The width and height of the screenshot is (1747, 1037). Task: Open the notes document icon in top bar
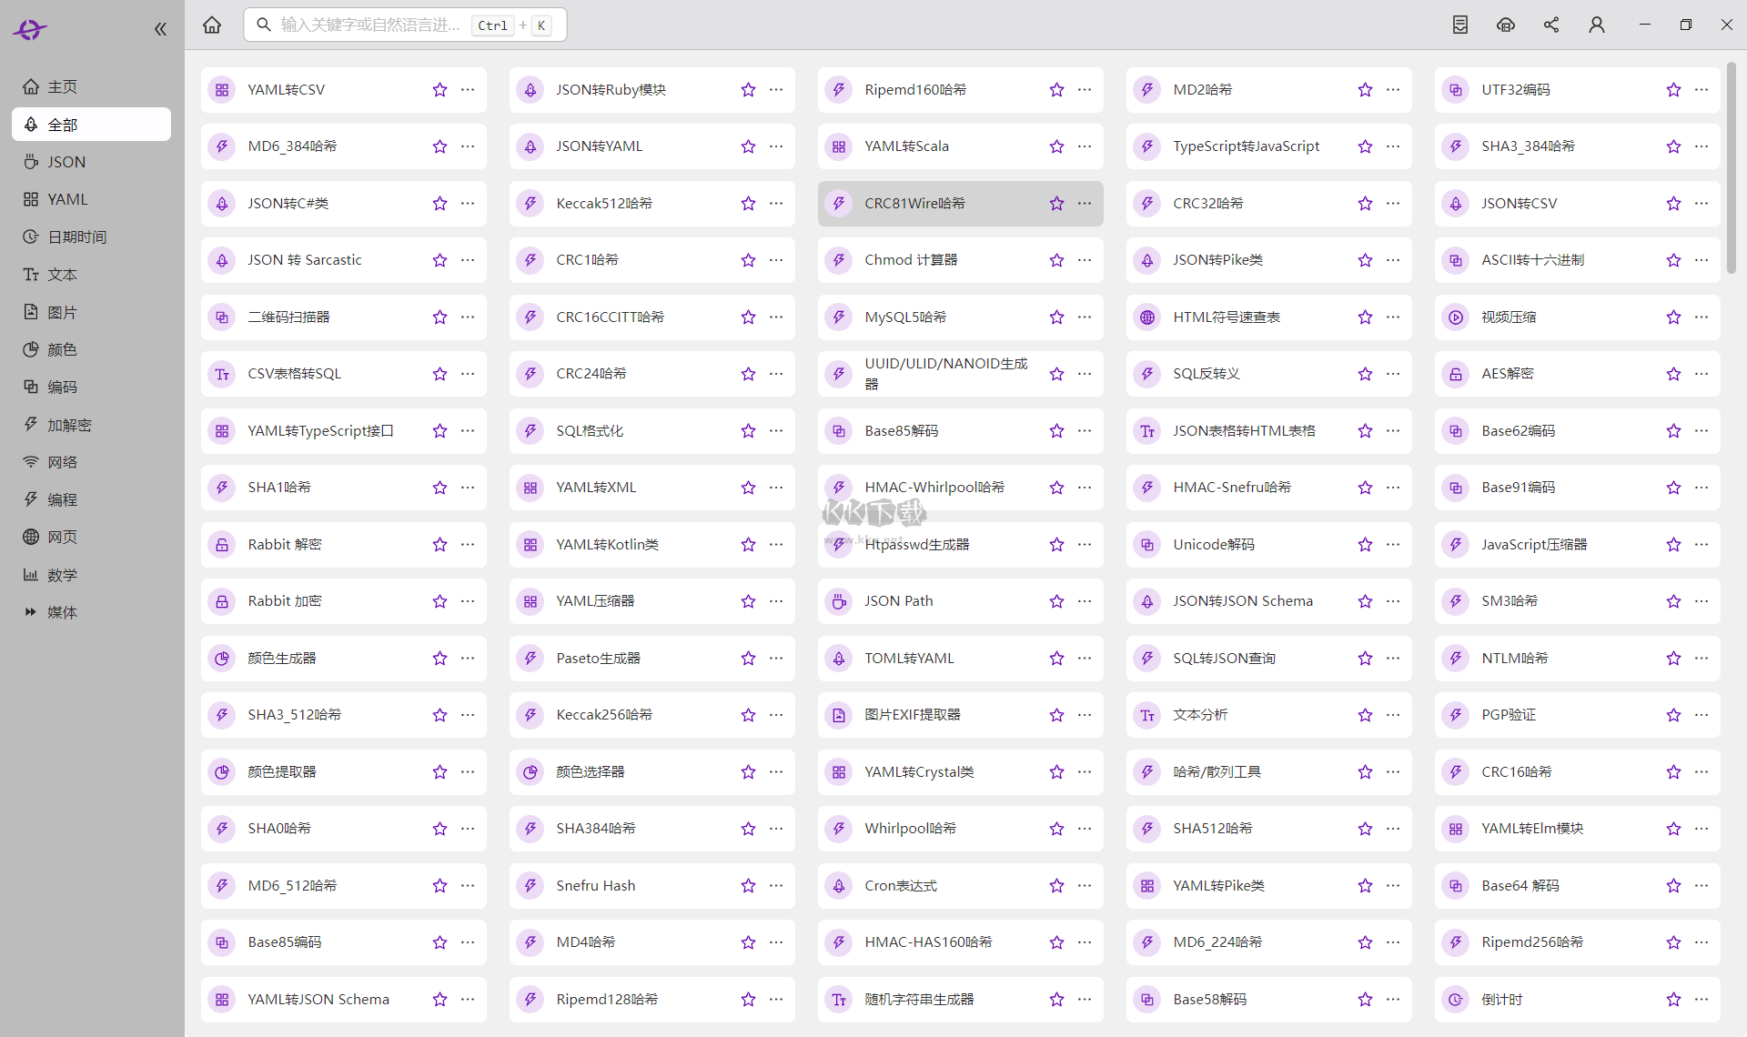(x=1460, y=25)
